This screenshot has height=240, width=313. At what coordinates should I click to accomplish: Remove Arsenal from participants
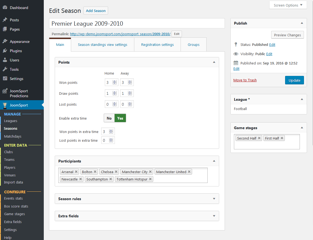click(x=76, y=172)
